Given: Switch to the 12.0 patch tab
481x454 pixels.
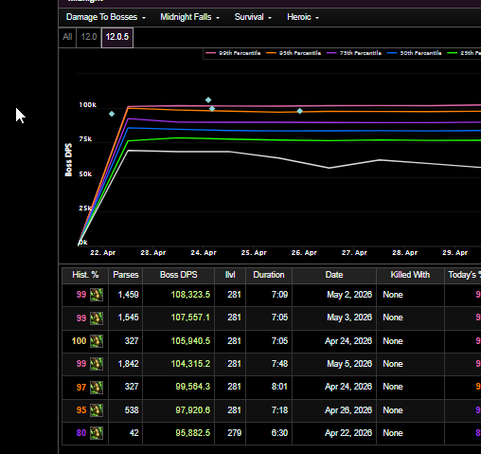Looking at the screenshot, I should pos(89,37).
